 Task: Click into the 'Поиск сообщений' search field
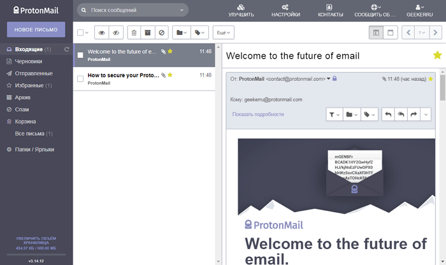click(133, 10)
